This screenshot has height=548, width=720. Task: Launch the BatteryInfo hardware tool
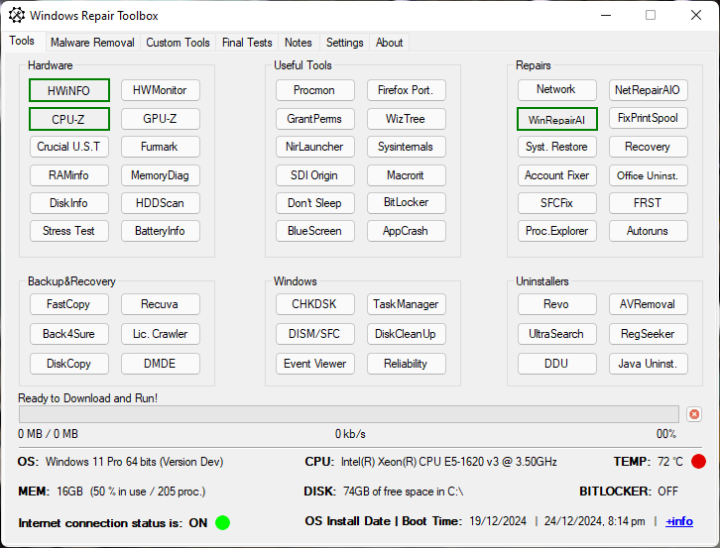(160, 231)
